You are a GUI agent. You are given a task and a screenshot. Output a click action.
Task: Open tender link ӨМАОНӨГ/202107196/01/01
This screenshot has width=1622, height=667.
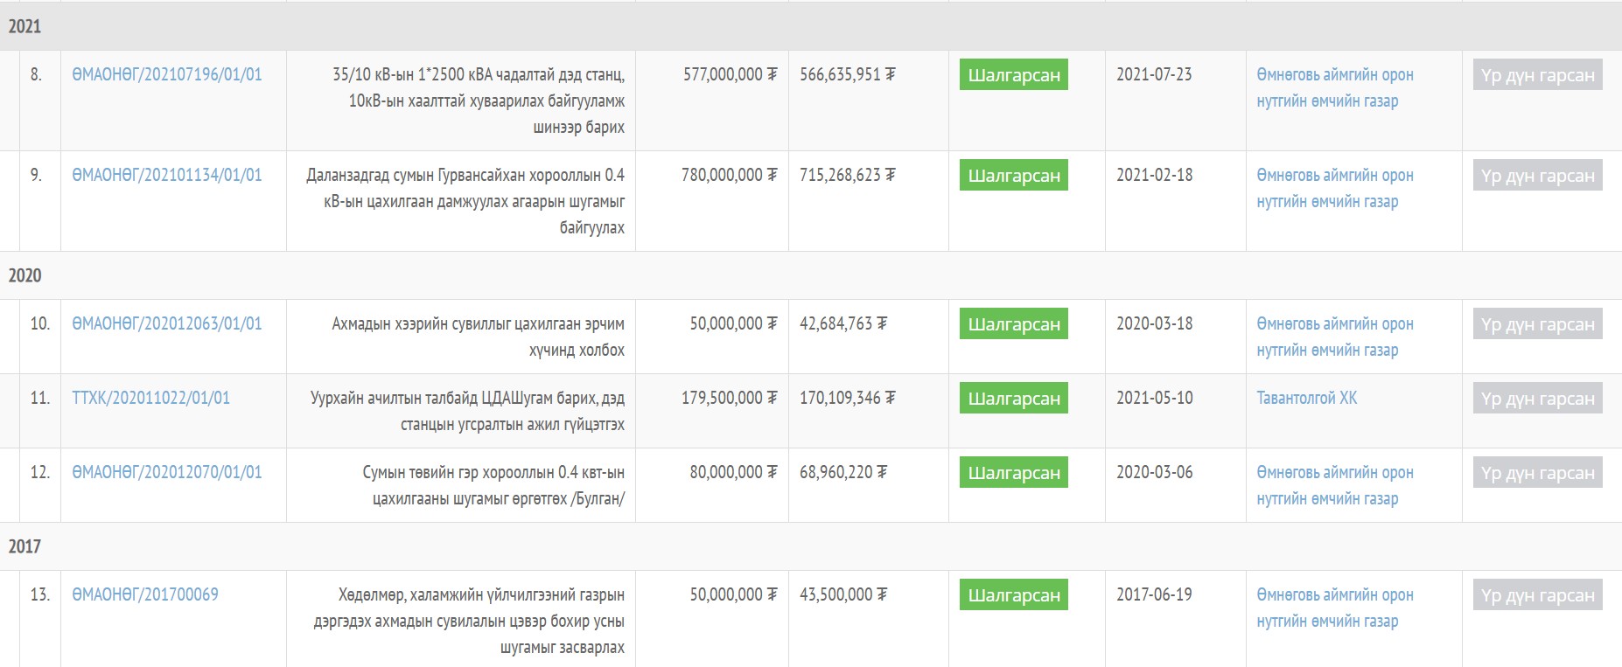(x=166, y=75)
